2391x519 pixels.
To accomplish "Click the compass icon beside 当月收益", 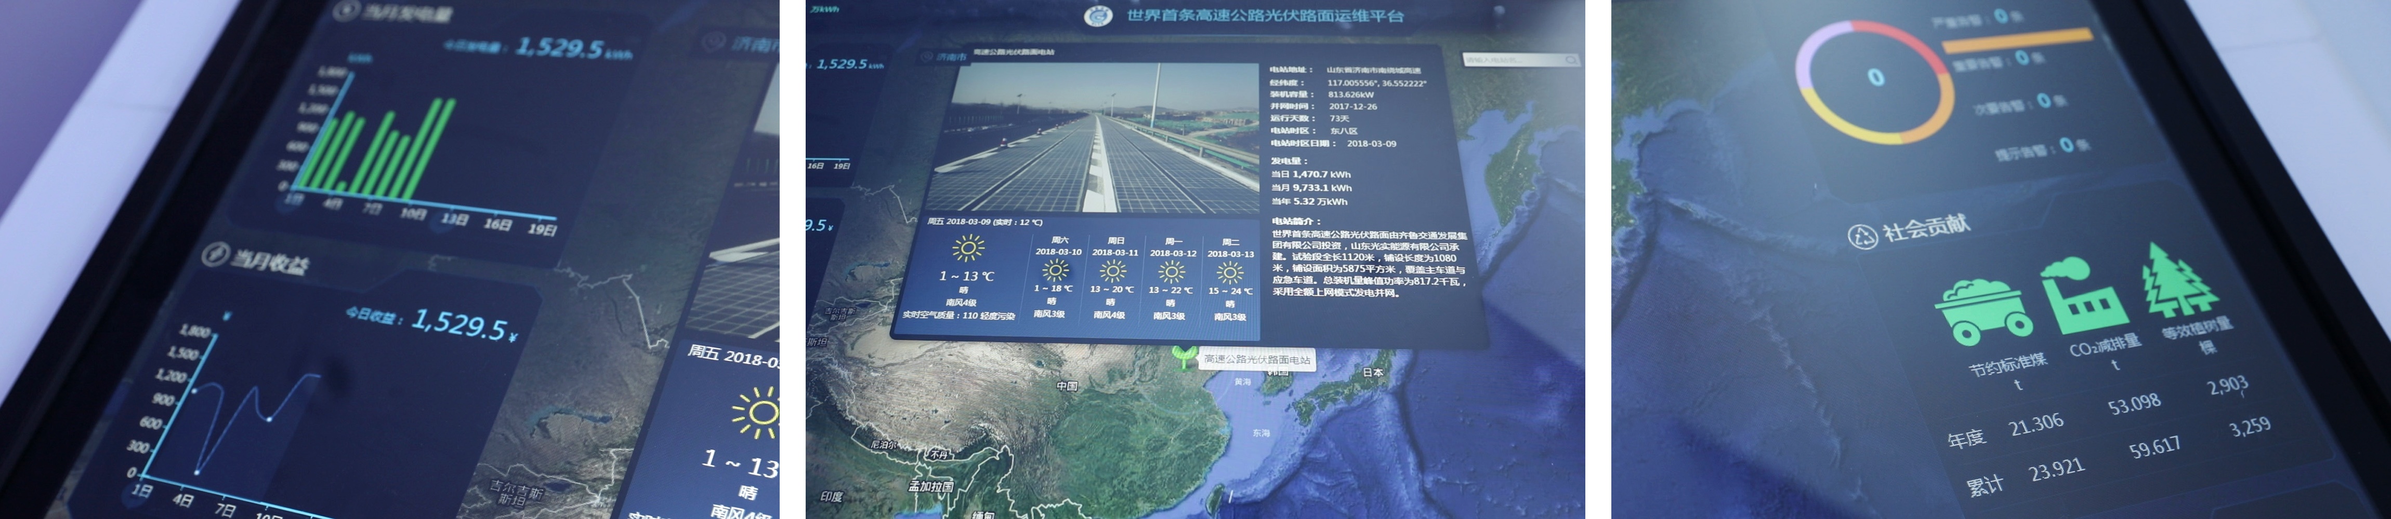I will [x=214, y=254].
